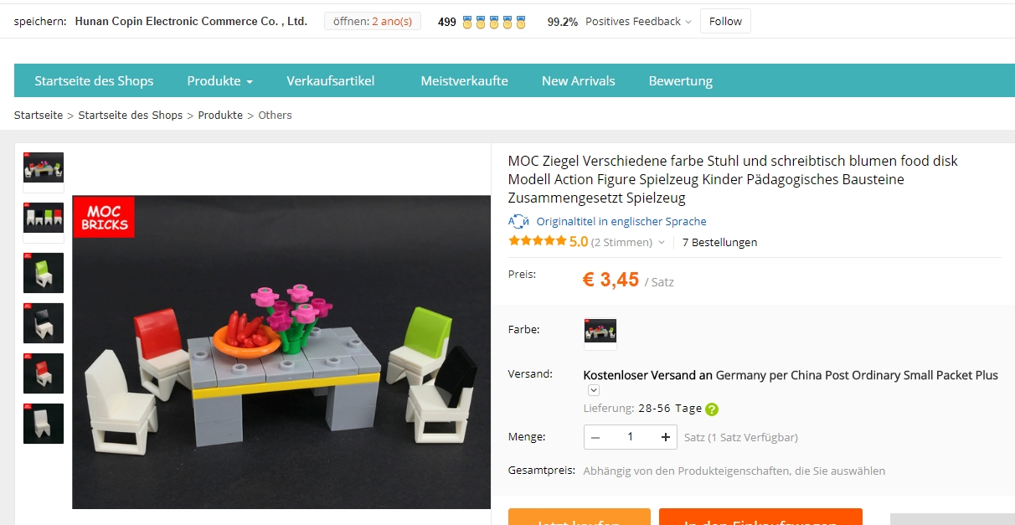
Task: Expand the Produkte dropdown menu
Action: click(220, 81)
